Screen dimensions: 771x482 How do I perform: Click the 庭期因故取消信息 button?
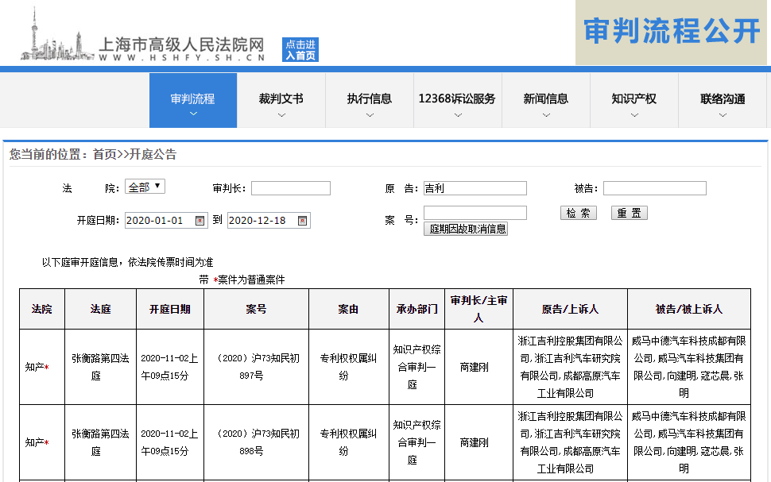pos(466,229)
